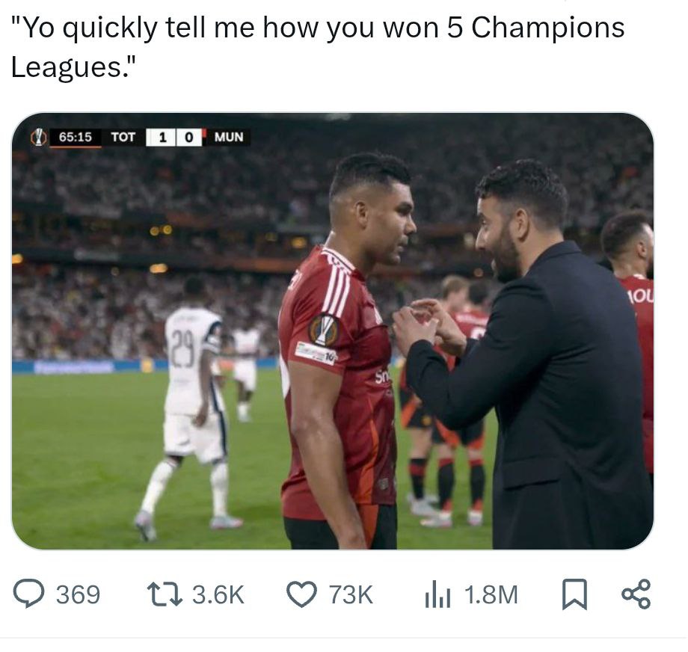Click the 3.6K repost count
688x652 pixels.
[x=218, y=594]
